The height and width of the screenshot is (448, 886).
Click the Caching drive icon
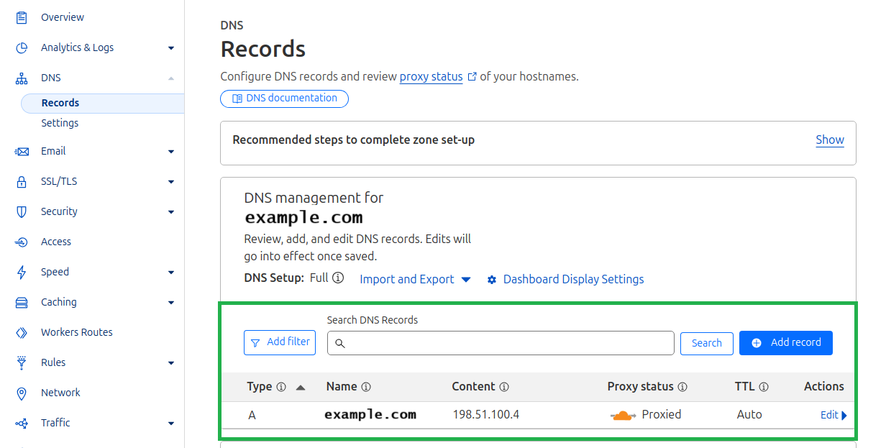click(x=22, y=303)
